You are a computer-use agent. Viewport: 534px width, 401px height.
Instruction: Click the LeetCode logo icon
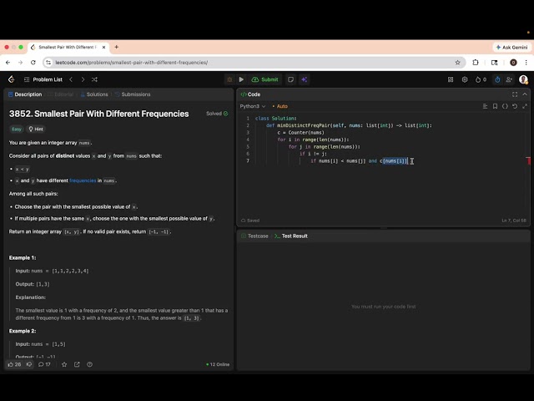pyautogui.click(x=11, y=79)
